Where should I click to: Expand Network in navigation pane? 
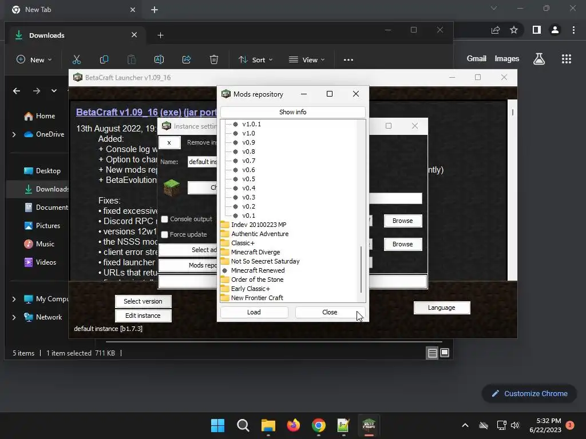14,317
